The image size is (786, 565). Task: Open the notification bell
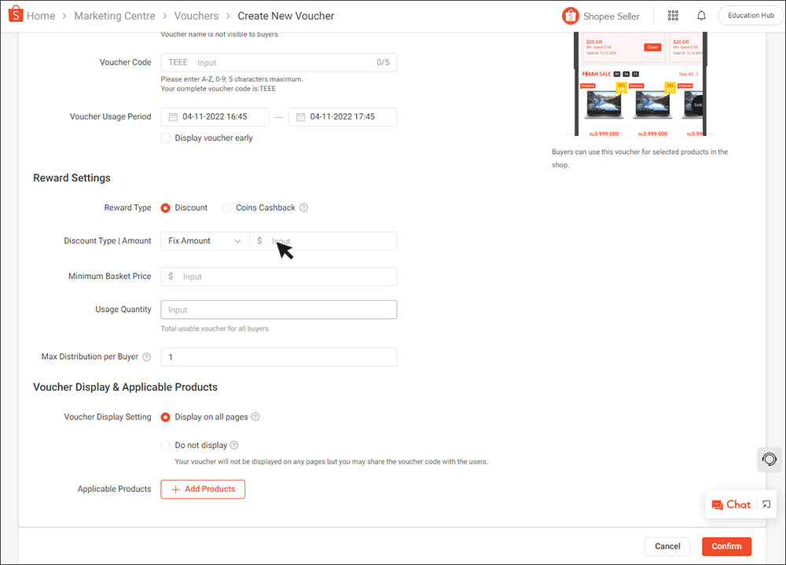pyautogui.click(x=700, y=15)
